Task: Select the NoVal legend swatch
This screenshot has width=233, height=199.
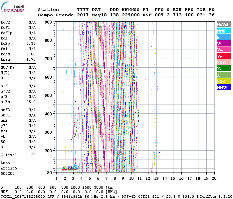Action: 223,25
